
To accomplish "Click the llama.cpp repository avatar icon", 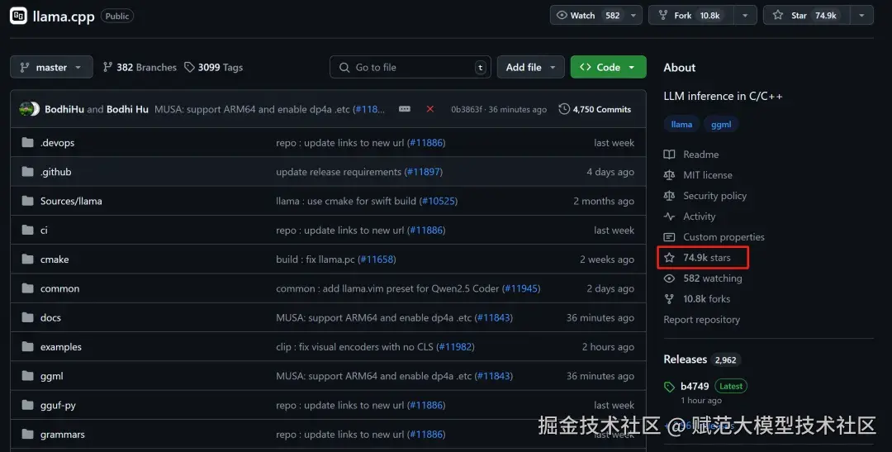I will [19, 16].
